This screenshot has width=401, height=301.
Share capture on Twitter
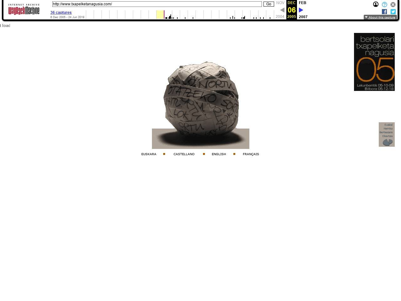(393, 12)
